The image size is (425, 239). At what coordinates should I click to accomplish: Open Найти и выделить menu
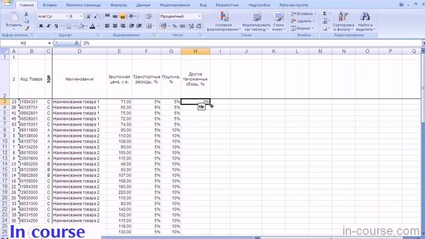point(365,21)
